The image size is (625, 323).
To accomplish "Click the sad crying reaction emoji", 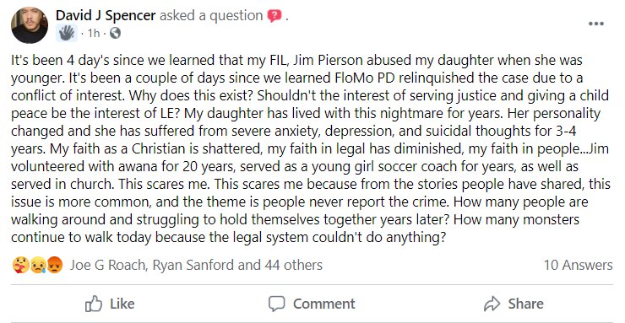I will pyautogui.click(x=38, y=265).
